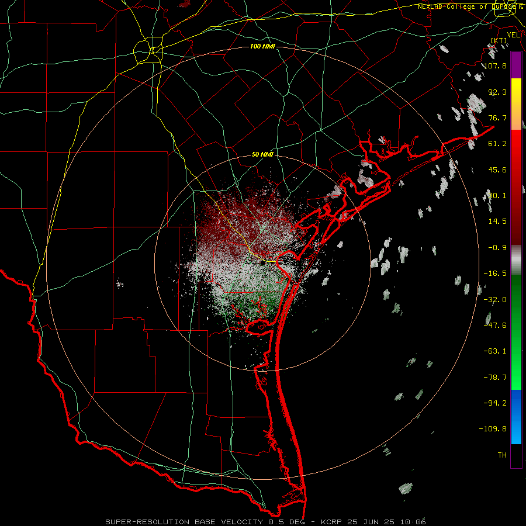Click the -78.7 velocity scale value
The image size is (526, 526).
pos(495,378)
